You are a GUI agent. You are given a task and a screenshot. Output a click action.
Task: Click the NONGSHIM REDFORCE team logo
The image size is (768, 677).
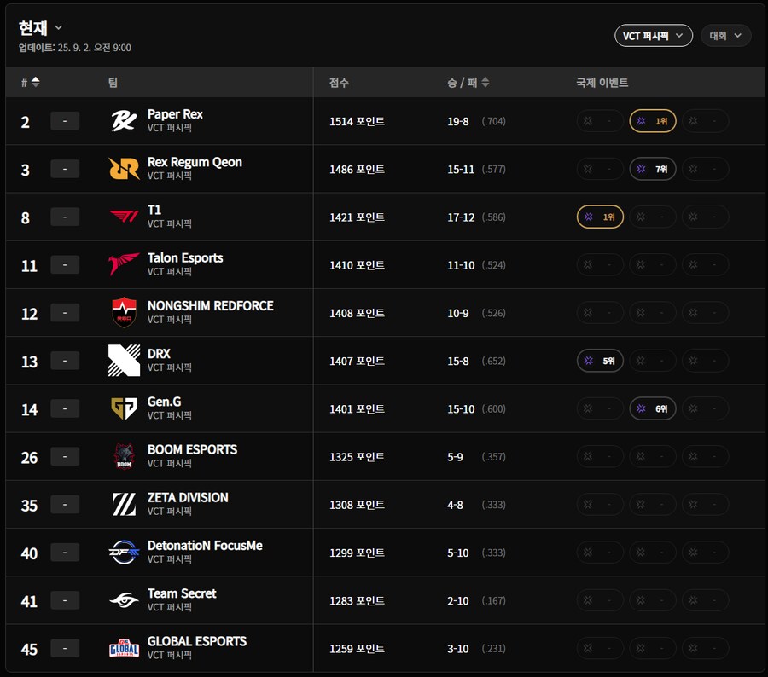click(124, 312)
